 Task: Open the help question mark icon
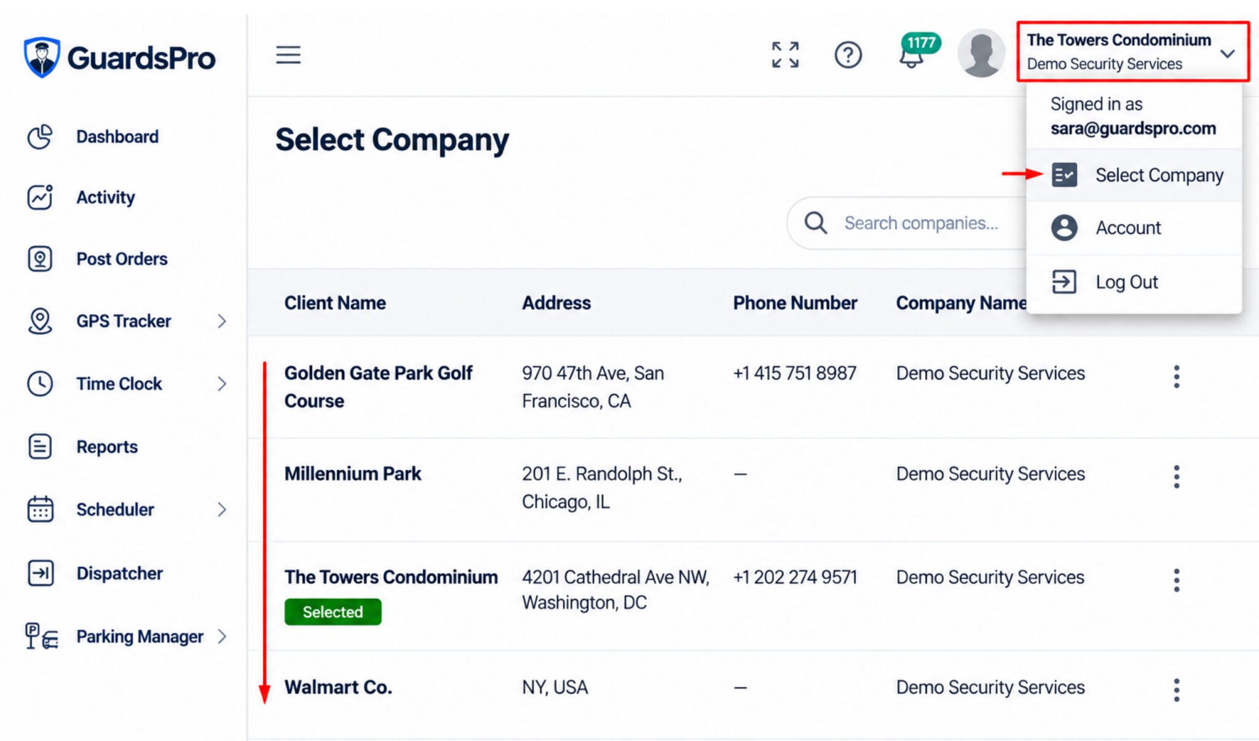coord(848,55)
